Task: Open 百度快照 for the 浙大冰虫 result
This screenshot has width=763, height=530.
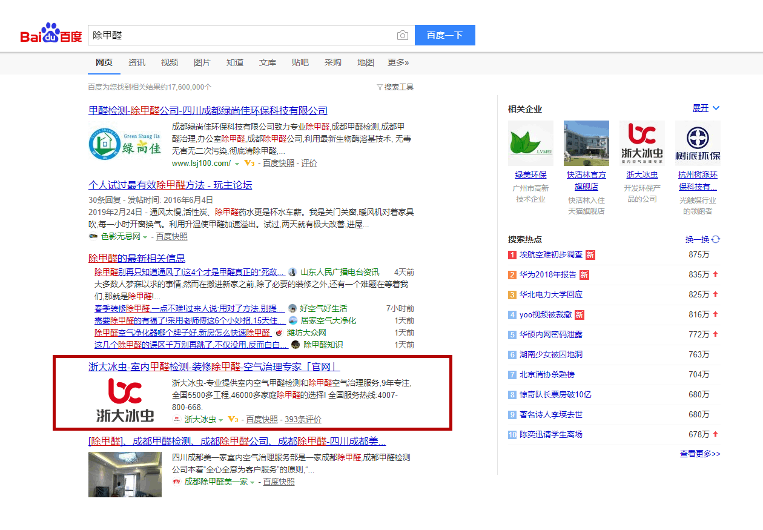Action: pos(262,419)
